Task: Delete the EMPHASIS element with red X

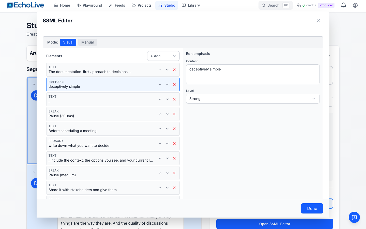Action: pyautogui.click(x=174, y=84)
